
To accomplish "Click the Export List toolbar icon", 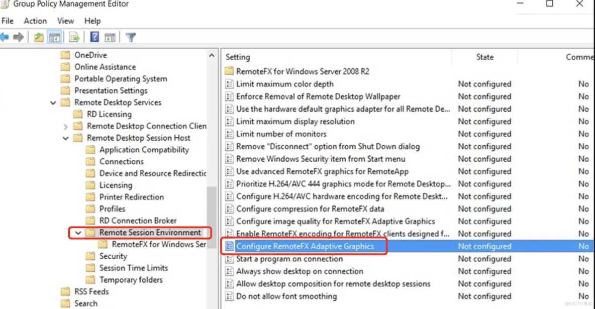I will (74, 37).
